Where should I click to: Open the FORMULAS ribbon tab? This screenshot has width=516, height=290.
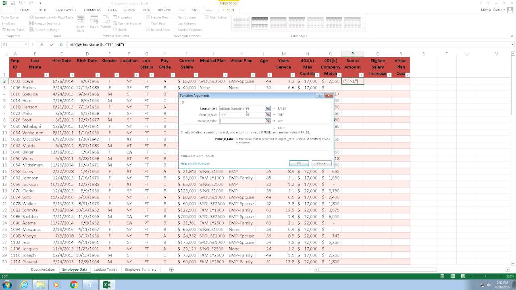tap(92, 10)
